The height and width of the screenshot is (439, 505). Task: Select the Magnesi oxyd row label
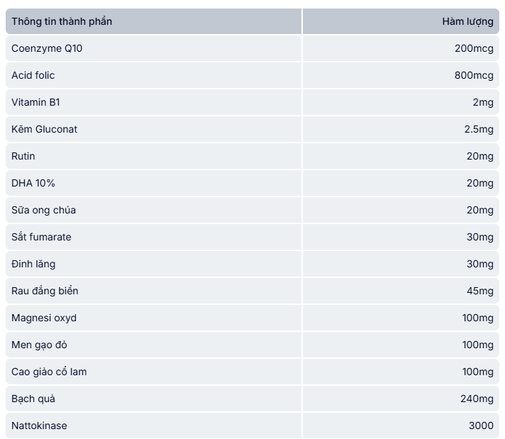[44, 318]
